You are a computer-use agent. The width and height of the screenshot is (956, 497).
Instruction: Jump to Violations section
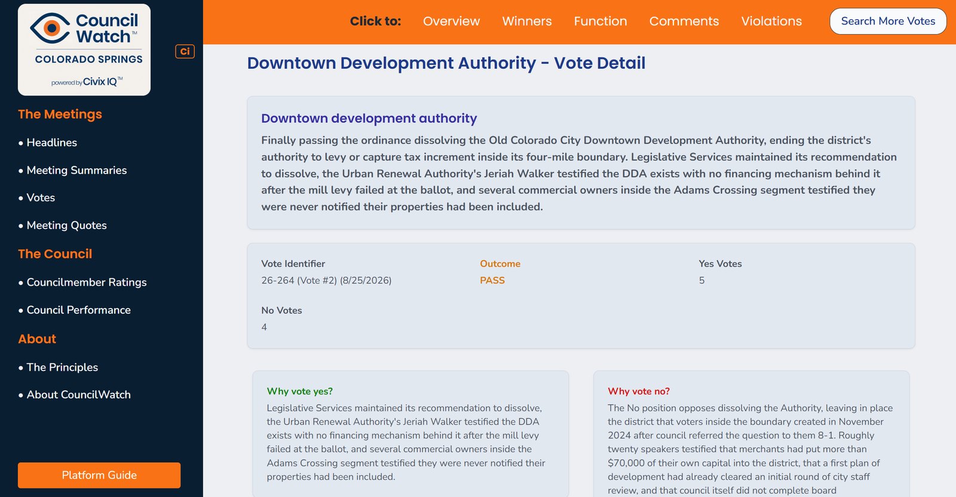tap(771, 21)
